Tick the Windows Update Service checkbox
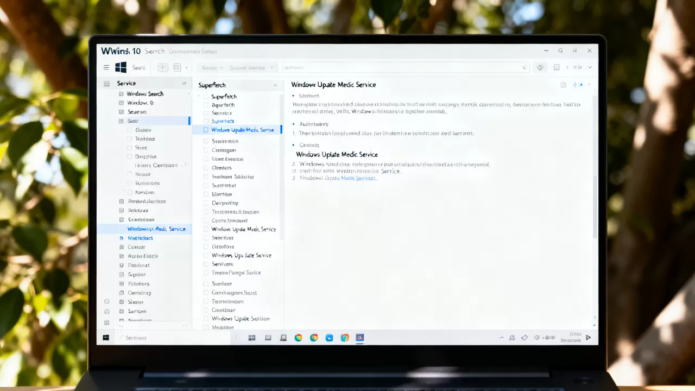This screenshot has height=391, width=695. point(206,255)
